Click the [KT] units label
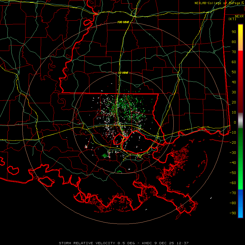This screenshot has width=245, height=245. (x=232, y=19)
